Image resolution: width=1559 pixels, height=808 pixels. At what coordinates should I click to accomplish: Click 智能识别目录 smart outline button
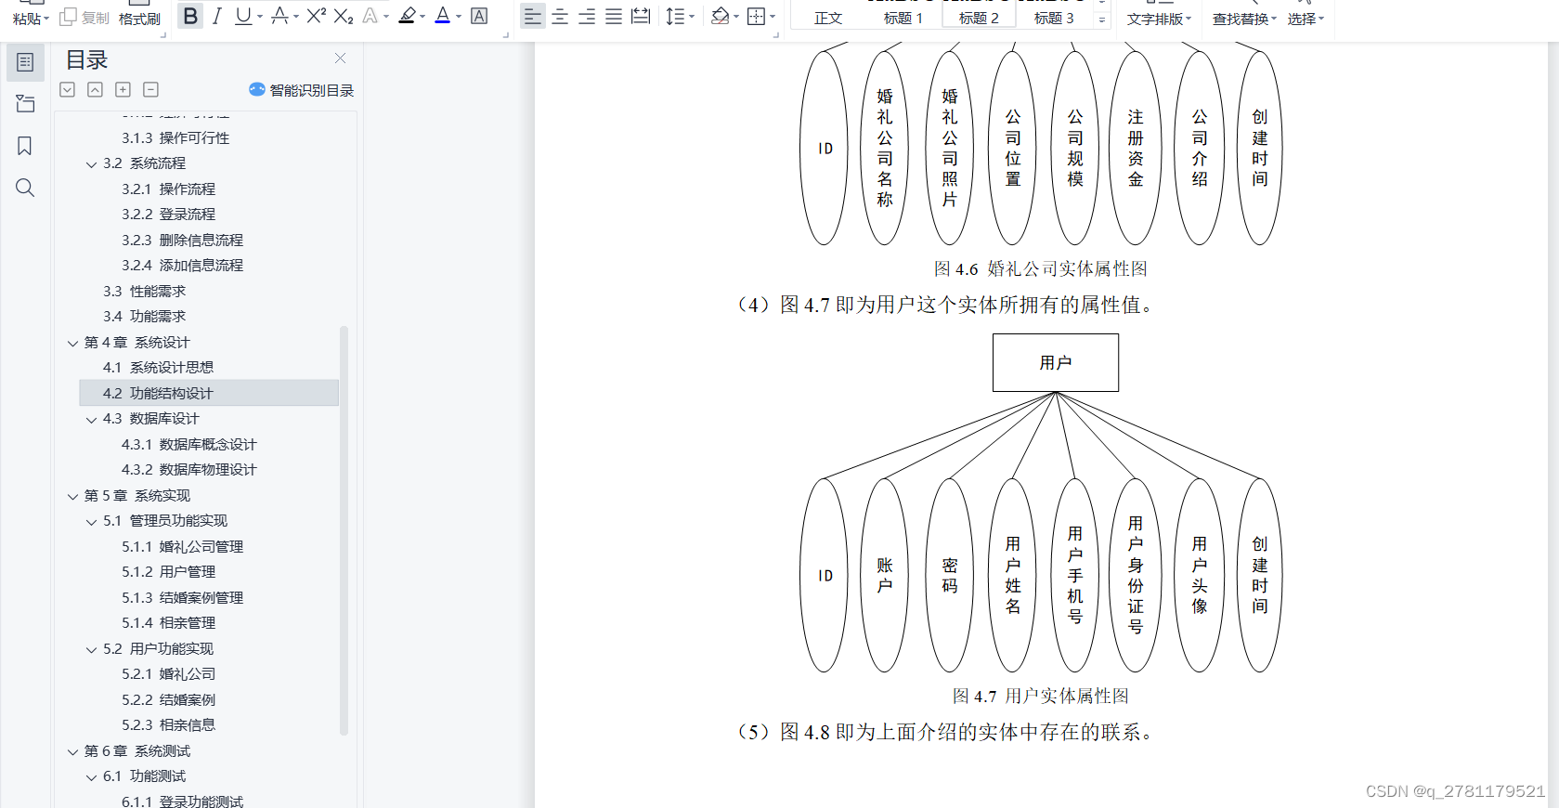point(301,90)
